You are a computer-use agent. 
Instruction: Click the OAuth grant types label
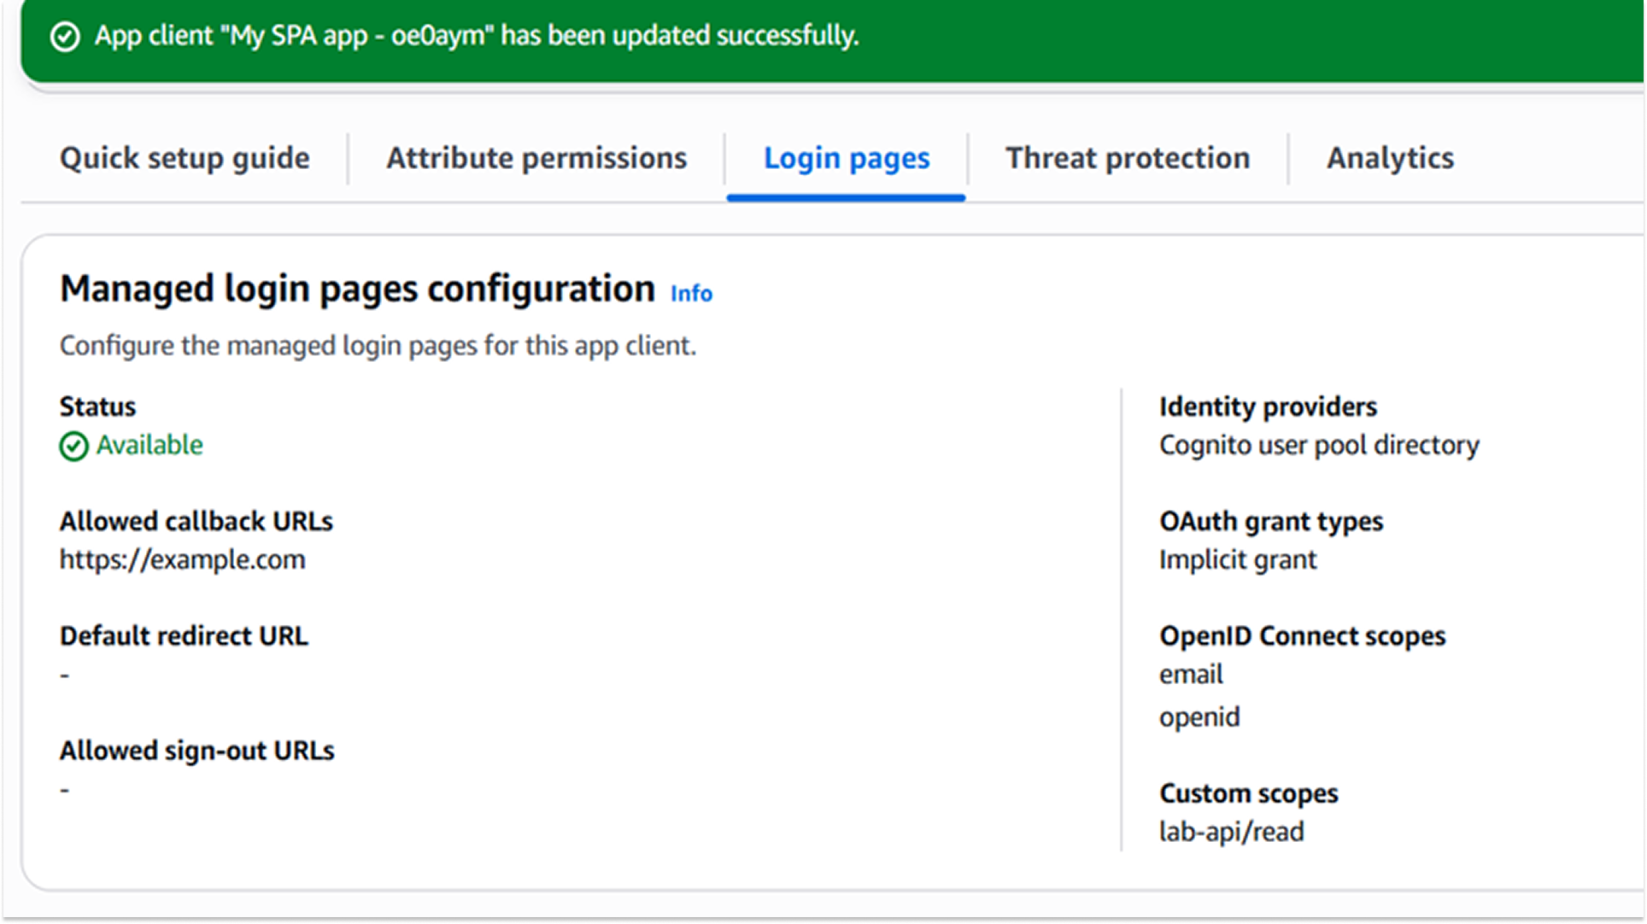coord(1270,521)
